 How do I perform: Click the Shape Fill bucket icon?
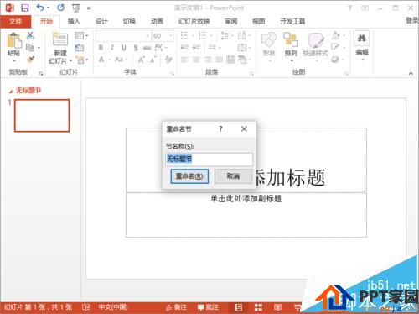pyautogui.click(x=336, y=35)
